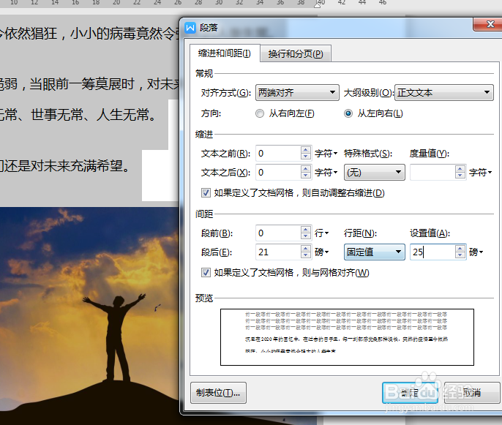
Task: Open the 度量值 unit 字符 dropdown
Action: 480,173
